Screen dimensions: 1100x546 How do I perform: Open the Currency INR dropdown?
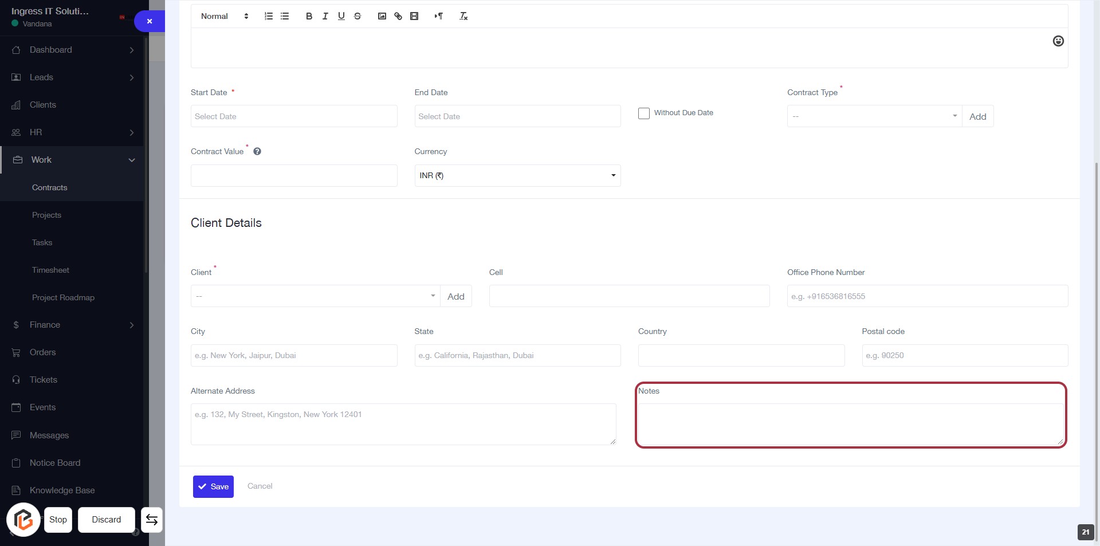(x=517, y=175)
